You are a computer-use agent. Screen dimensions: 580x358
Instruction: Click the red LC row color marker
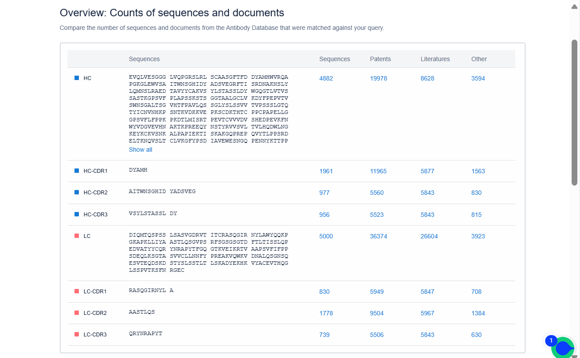click(x=77, y=236)
